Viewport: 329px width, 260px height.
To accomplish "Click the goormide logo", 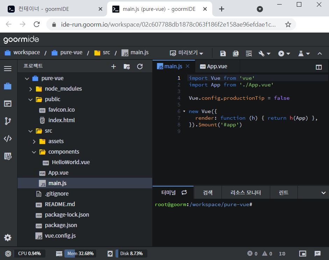I will click(x=21, y=40).
